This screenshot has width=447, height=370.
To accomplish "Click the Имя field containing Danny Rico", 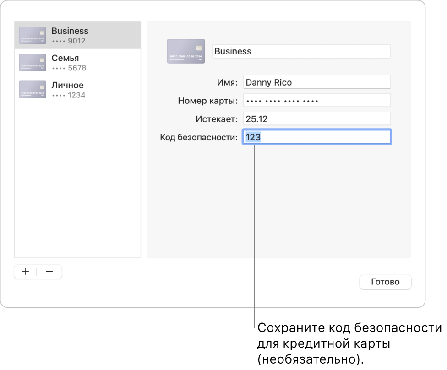I will click(316, 82).
